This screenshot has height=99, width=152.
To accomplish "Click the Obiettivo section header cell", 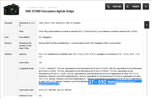I will 10,74.
